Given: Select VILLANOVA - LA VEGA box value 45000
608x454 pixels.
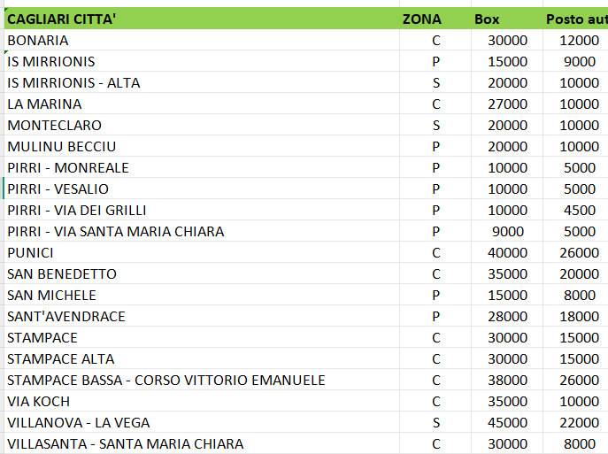Looking at the screenshot, I should (x=508, y=422).
